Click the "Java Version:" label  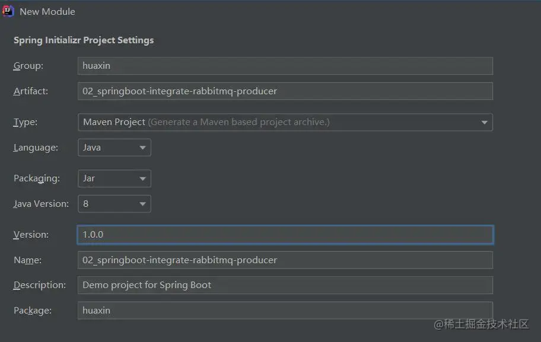click(41, 204)
